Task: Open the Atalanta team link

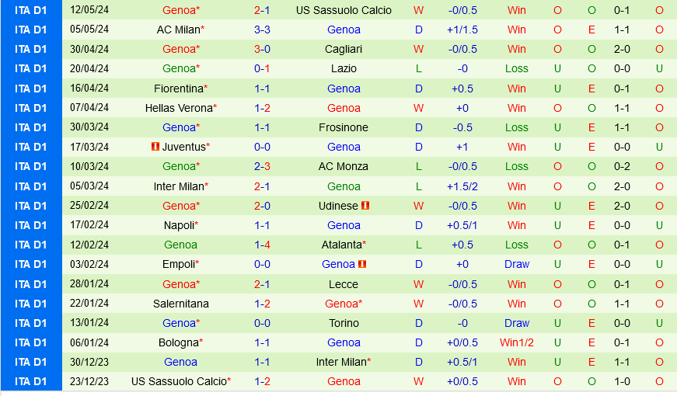Action: point(340,245)
